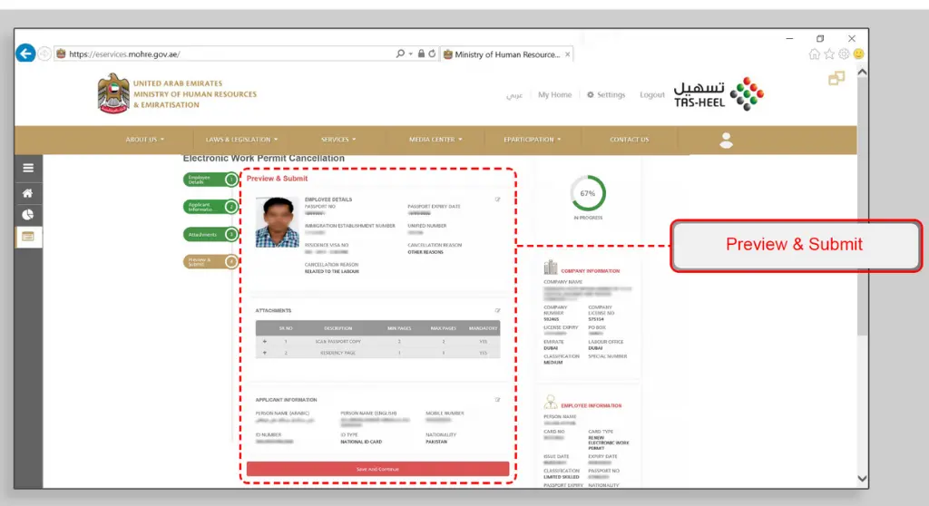Edit the Employee Details section
Screen dimensions: 929x506
click(498, 199)
